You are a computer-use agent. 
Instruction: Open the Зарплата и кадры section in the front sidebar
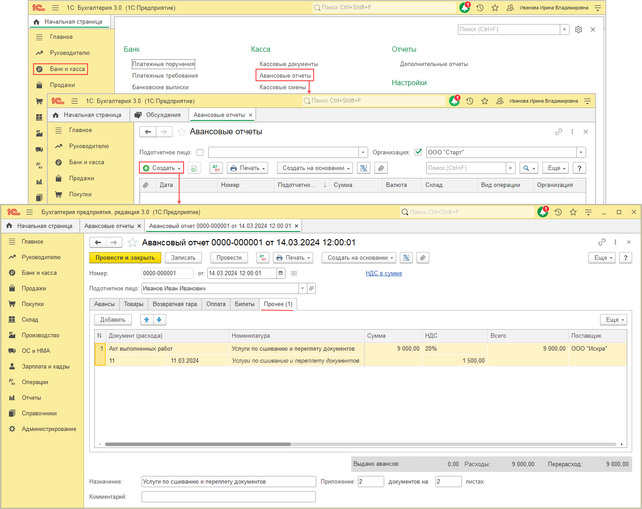pyautogui.click(x=46, y=366)
